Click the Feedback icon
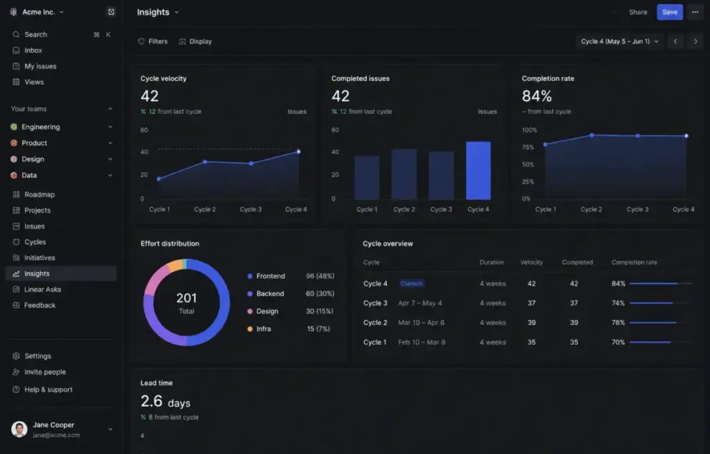This screenshot has height=454, width=710. [16, 305]
